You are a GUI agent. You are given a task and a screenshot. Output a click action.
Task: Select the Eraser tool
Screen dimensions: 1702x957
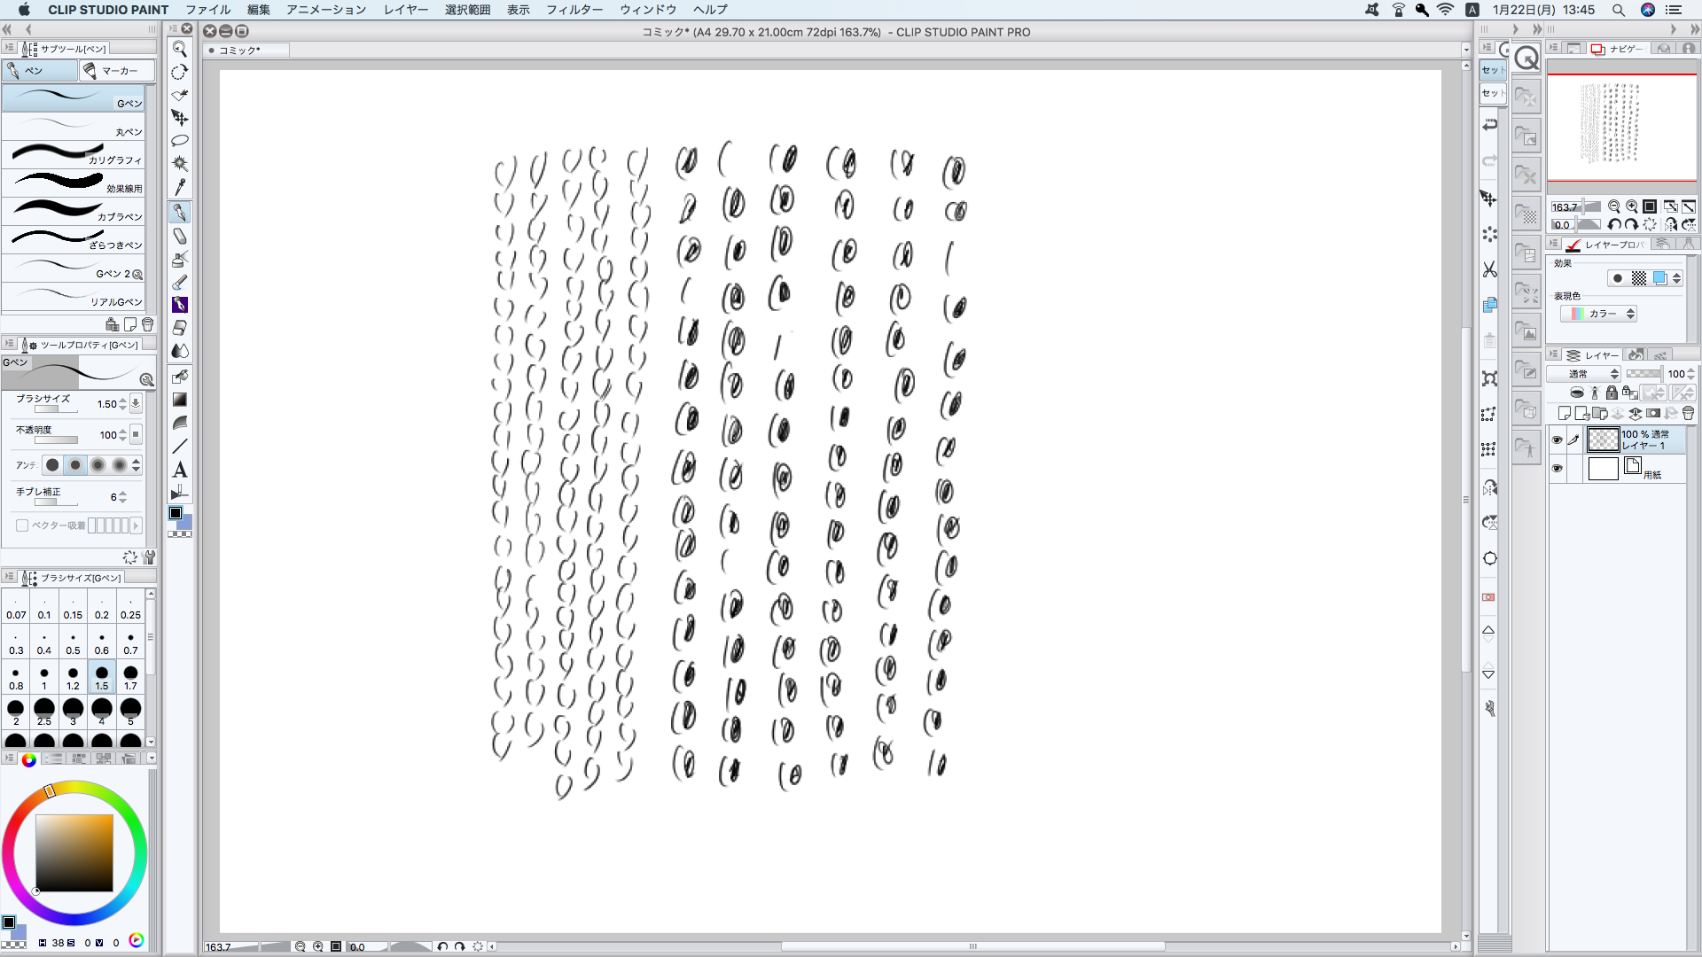[x=180, y=328]
